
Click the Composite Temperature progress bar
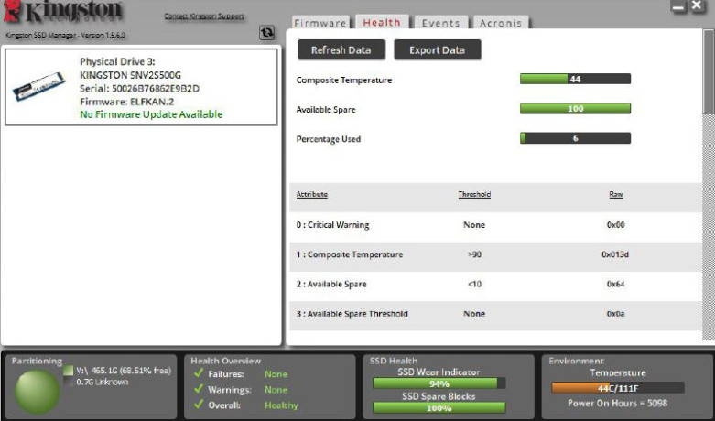575,80
